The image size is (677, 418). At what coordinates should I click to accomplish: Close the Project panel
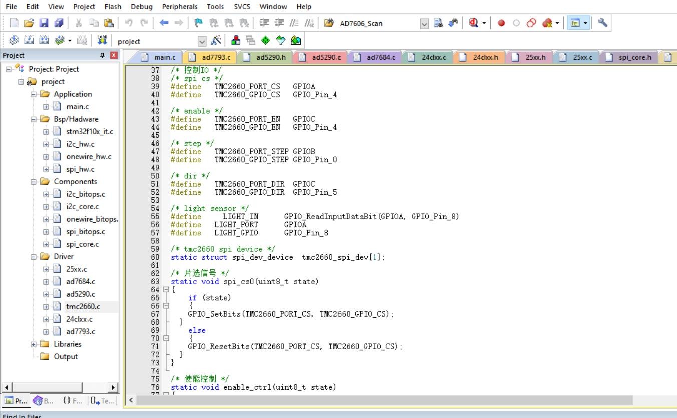[114, 55]
